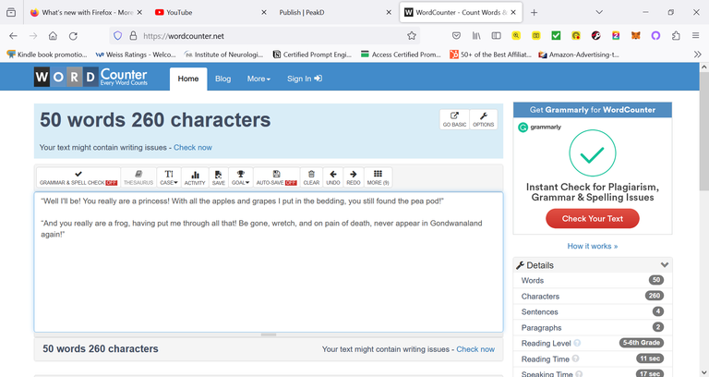This screenshot has width=709, height=377.
Task: Click the green checkmark extension icon
Action: (x=556, y=36)
